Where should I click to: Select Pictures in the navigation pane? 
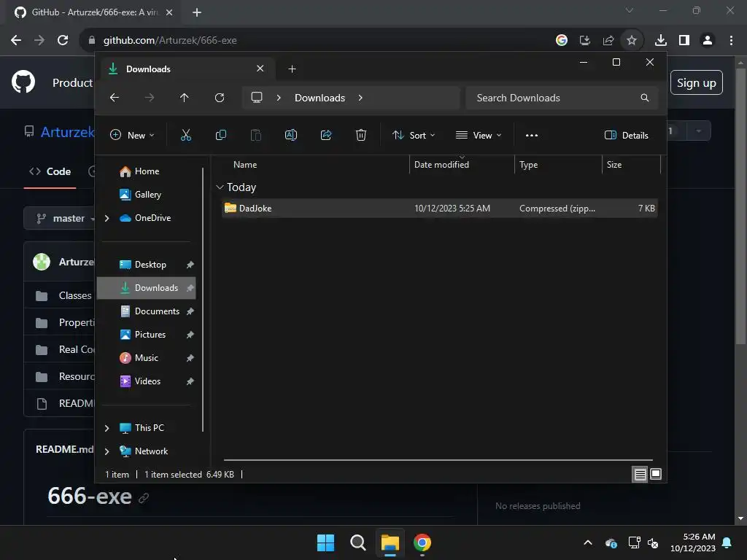[147, 335]
